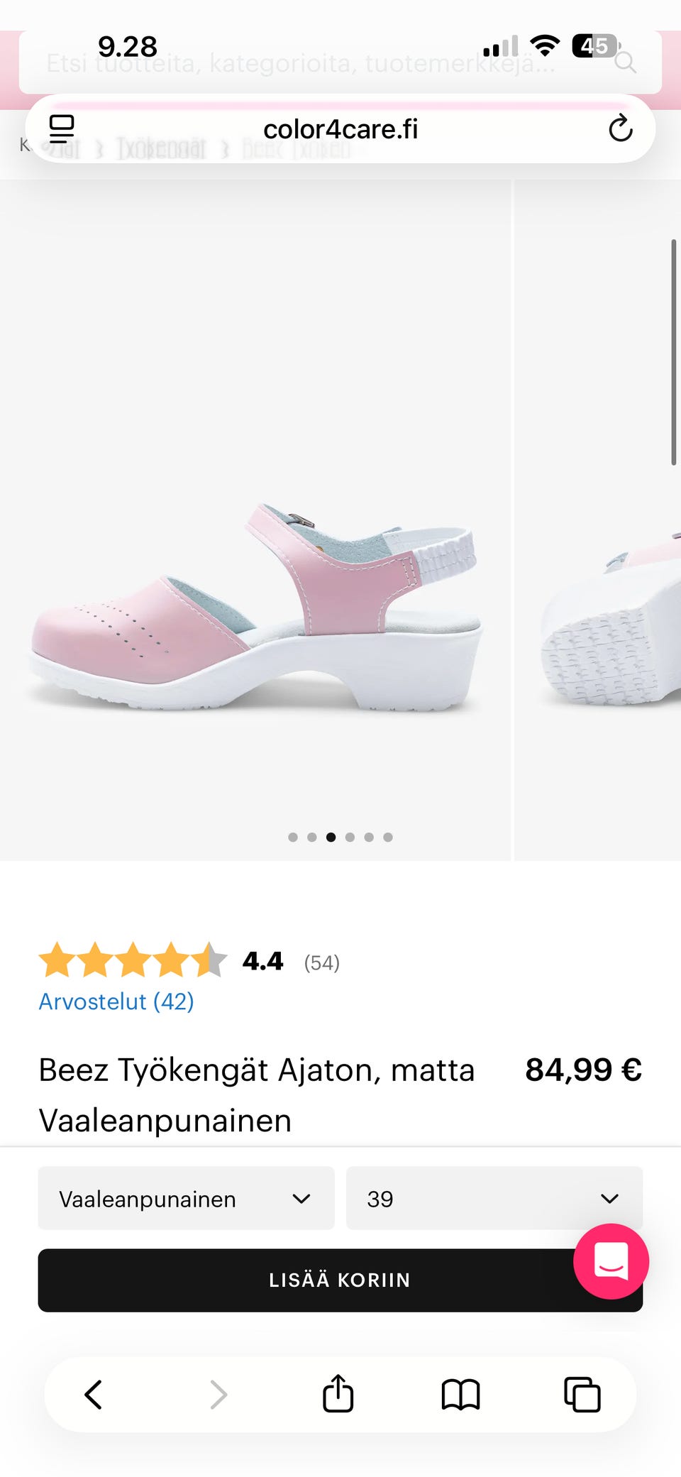This screenshot has height=1477, width=681.
Task: Tap the Työkengät breadcrumb link
Action: point(161,148)
